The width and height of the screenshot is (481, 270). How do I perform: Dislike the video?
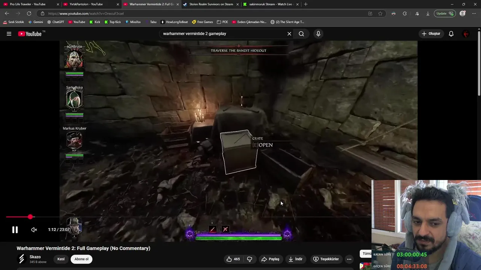[x=250, y=259]
